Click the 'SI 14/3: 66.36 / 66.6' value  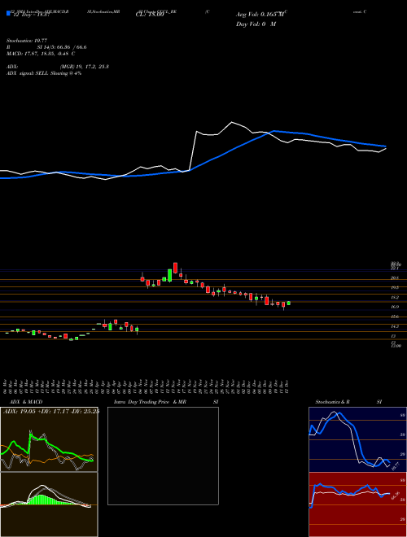(x=63, y=47)
